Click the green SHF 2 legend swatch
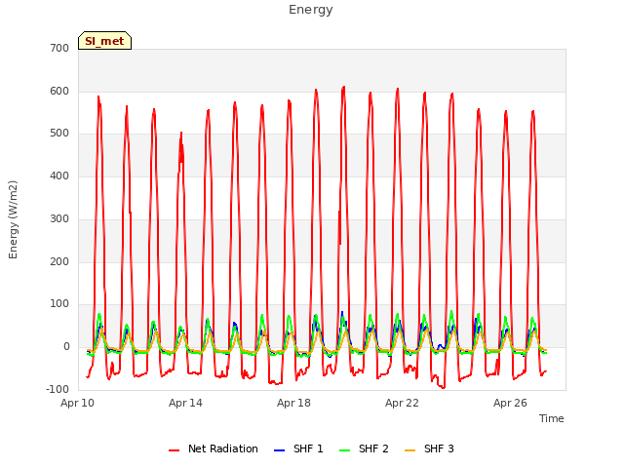 click(344, 450)
